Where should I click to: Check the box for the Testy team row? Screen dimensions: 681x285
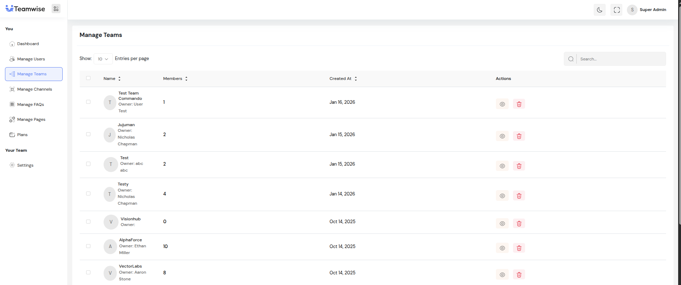(88, 194)
